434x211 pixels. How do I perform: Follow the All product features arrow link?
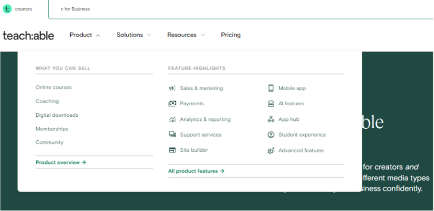[x=196, y=171]
